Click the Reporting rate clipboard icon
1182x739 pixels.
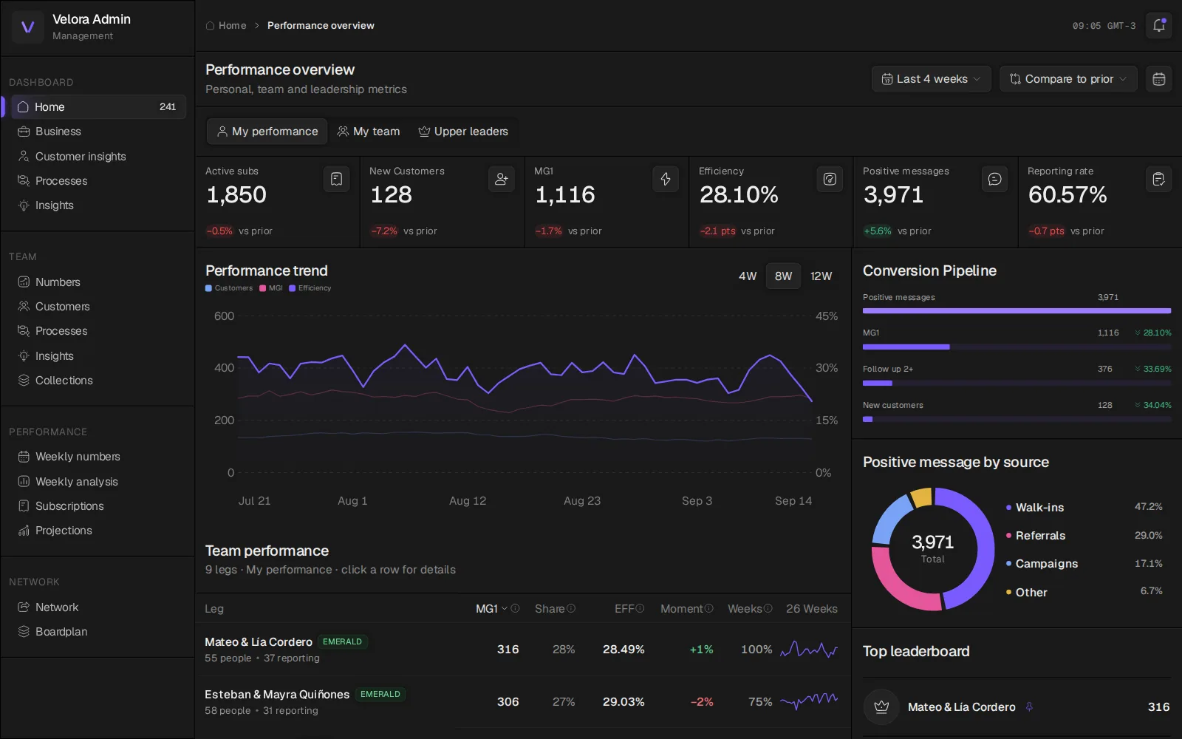tap(1158, 179)
